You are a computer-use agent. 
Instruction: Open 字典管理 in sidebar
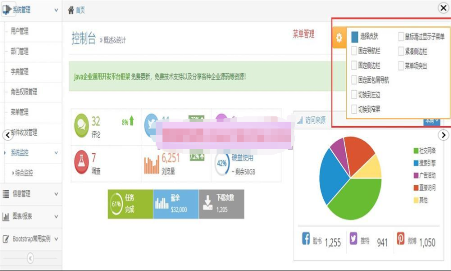click(20, 72)
